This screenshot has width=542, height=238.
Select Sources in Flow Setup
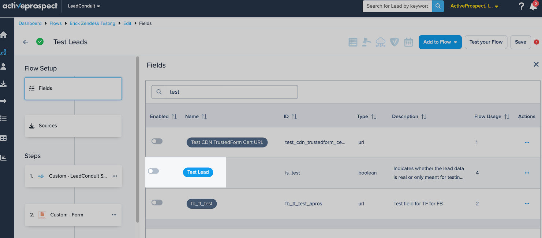(x=73, y=126)
